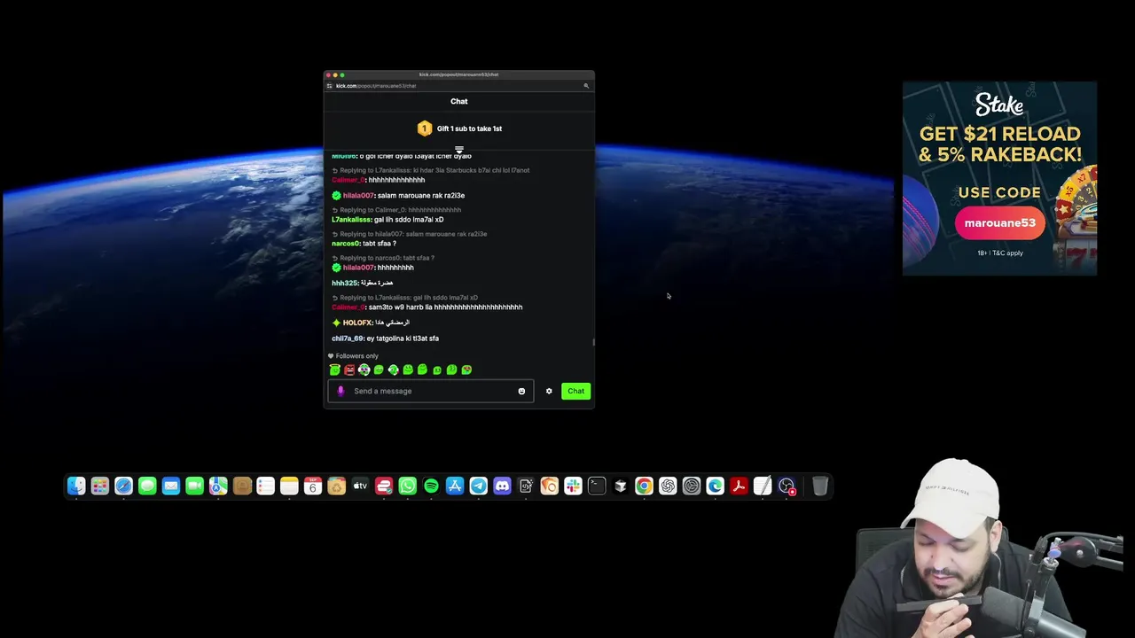Viewport: 1135px width, 638px height.
Task: Open Google Chrome from the dock
Action: pos(644,486)
